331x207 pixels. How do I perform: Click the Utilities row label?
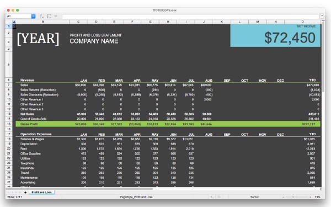[25, 158]
